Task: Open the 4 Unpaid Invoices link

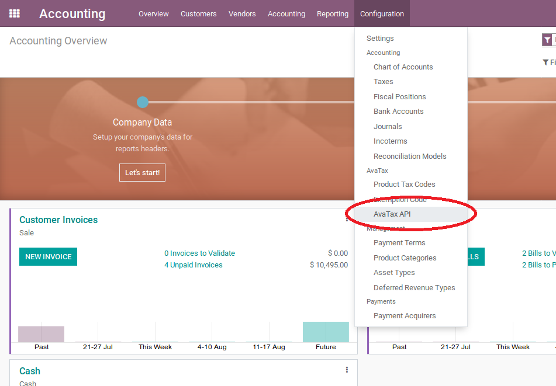Action: coord(193,265)
